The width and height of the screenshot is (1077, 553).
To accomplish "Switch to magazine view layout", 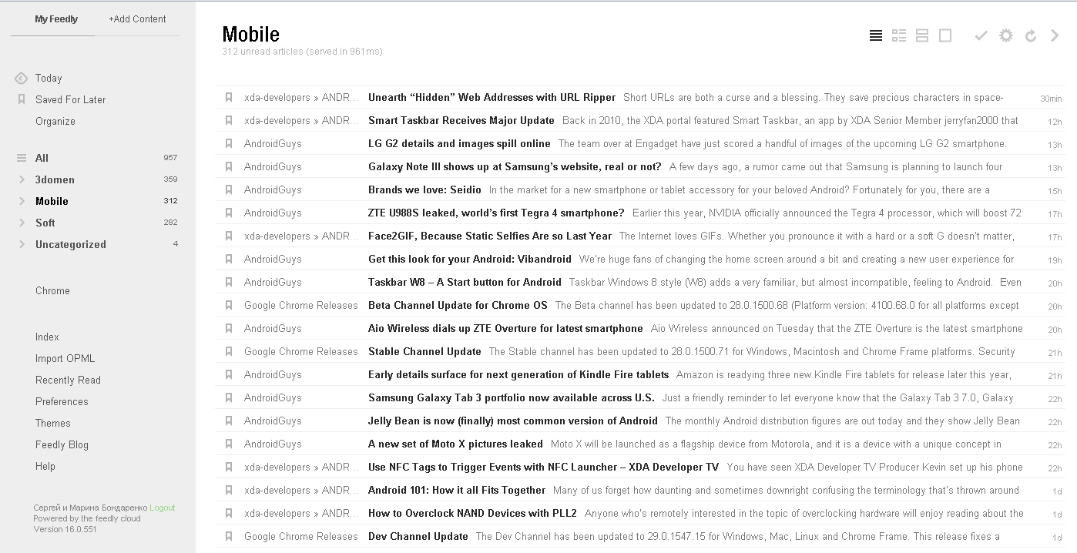I will point(898,35).
